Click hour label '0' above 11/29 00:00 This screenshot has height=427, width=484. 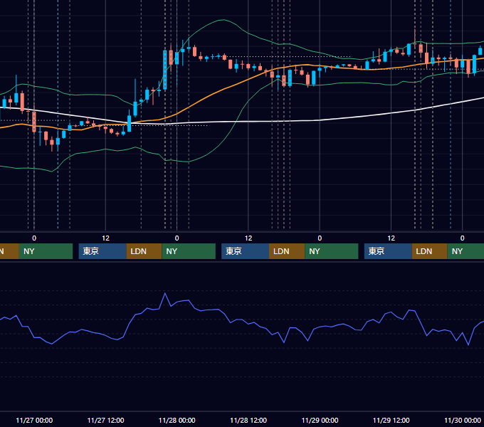tap(320, 238)
